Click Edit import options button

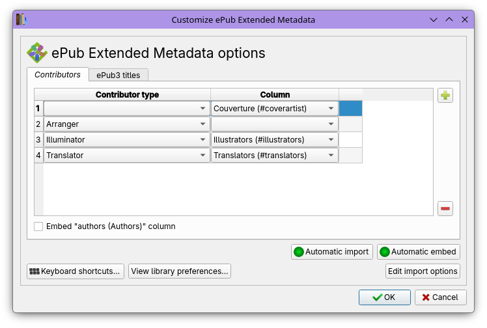[x=423, y=271]
